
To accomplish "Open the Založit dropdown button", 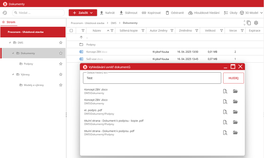I will (83, 13).
